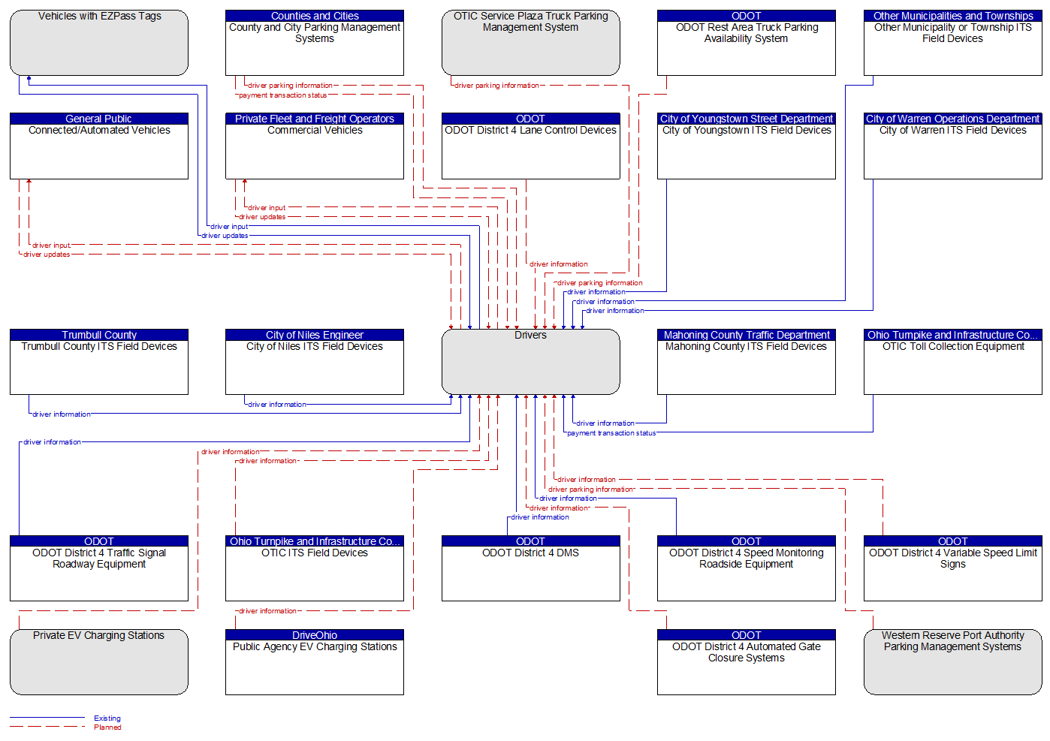Click the City of Niles Engineer header
The image size is (1050, 741).
pos(315,335)
